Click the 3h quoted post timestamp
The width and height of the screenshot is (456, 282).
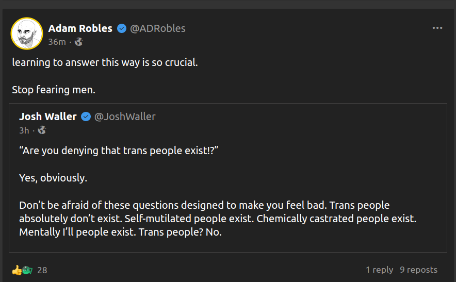point(24,130)
